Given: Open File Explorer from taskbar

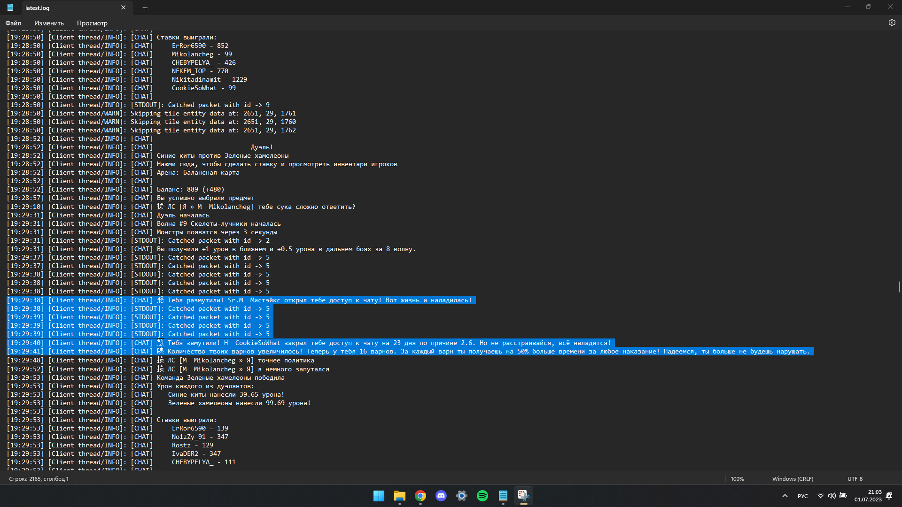Looking at the screenshot, I should coord(400,496).
